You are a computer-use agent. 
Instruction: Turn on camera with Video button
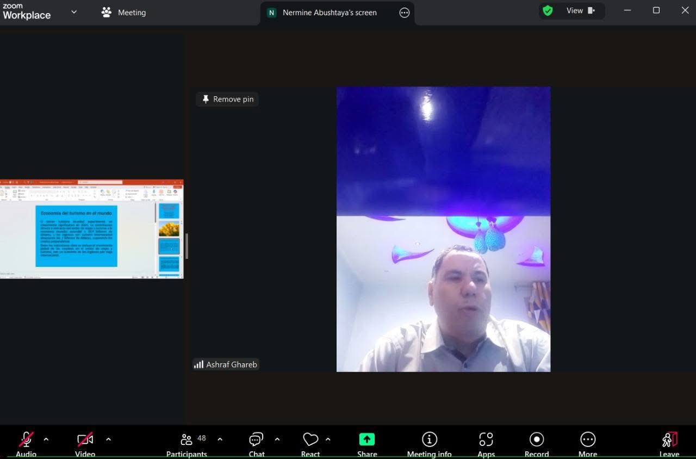(x=85, y=443)
